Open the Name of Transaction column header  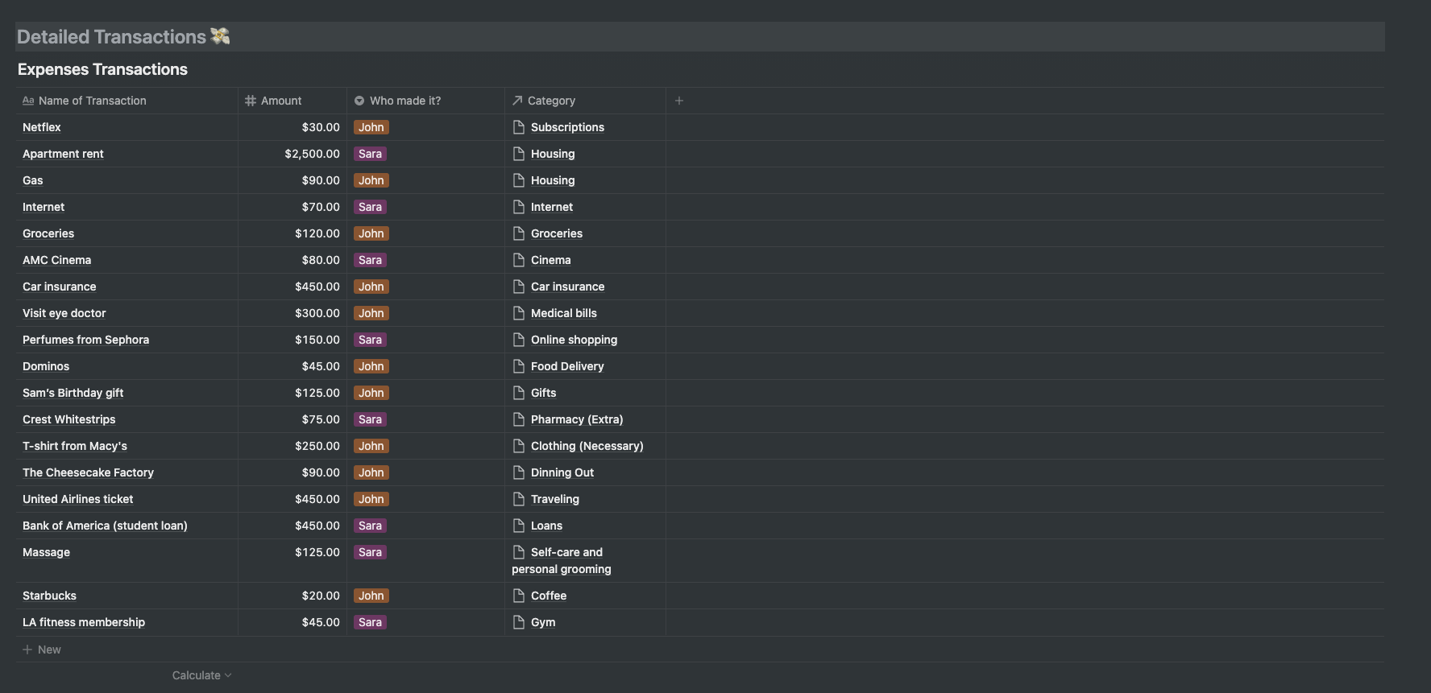pyautogui.click(x=92, y=101)
